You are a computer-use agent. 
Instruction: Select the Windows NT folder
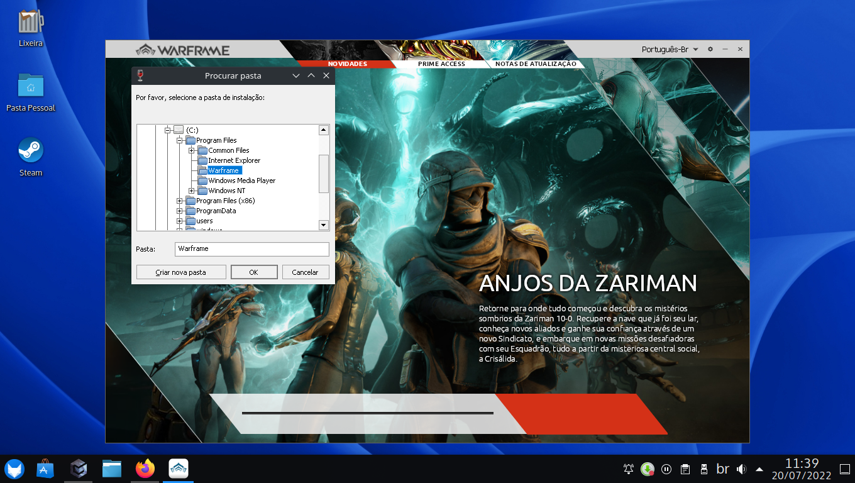point(227,191)
